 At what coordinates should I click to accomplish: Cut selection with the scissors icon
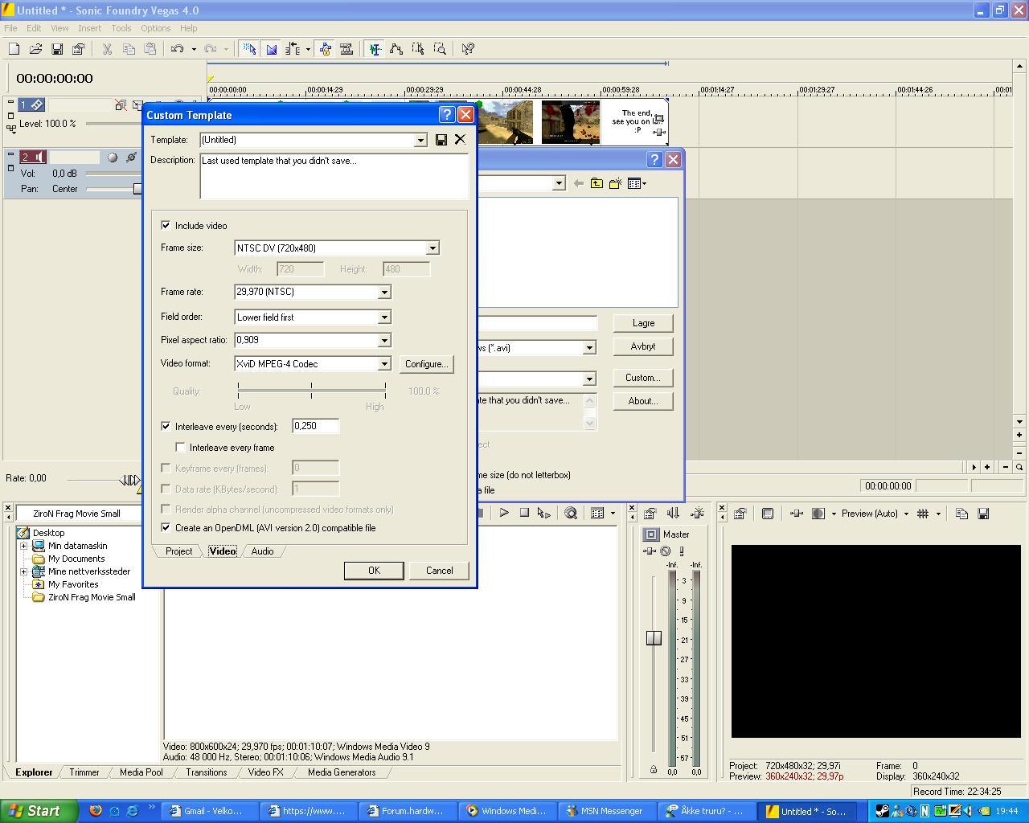(x=107, y=49)
